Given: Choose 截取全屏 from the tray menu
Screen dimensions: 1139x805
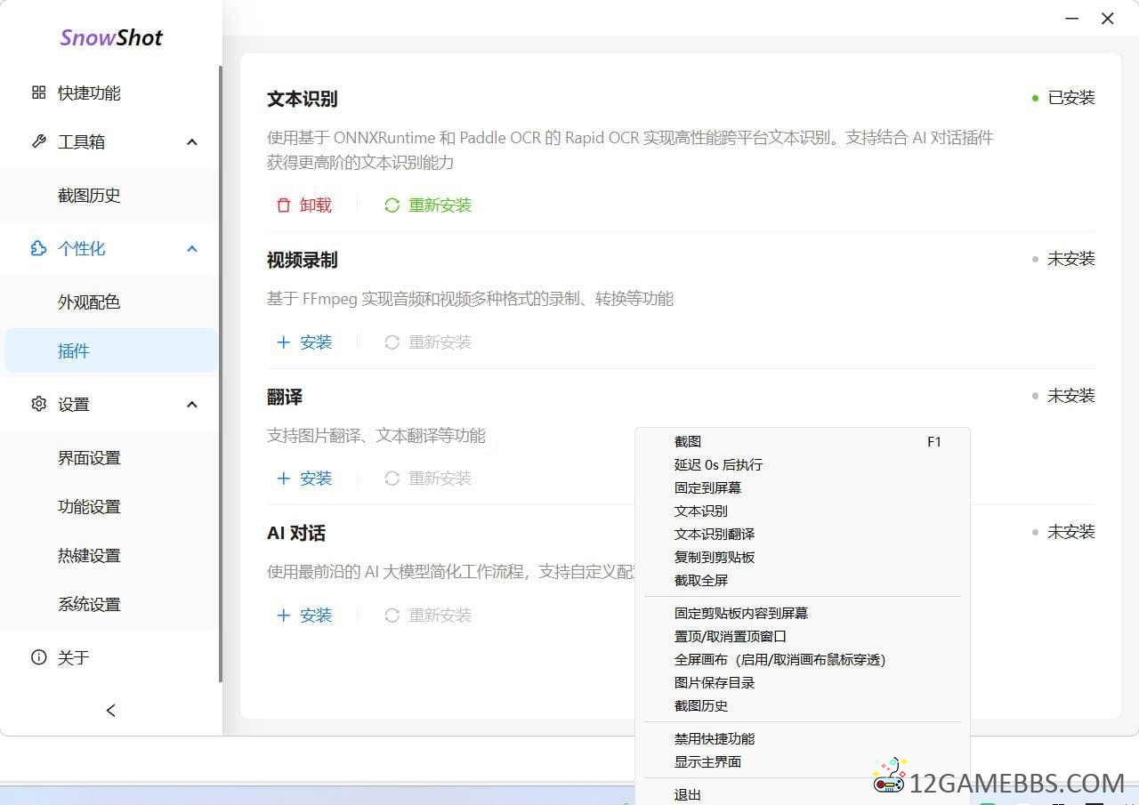Looking at the screenshot, I should [701, 580].
